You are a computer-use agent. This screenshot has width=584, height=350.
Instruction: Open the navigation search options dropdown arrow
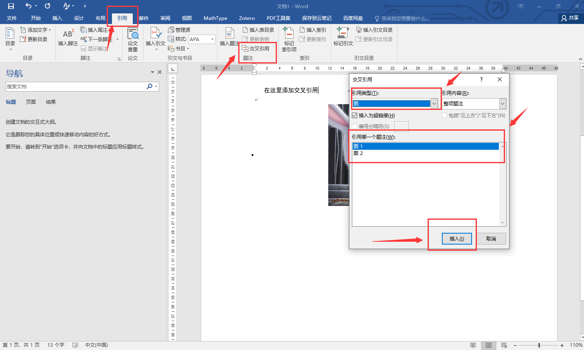(x=156, y=87)
